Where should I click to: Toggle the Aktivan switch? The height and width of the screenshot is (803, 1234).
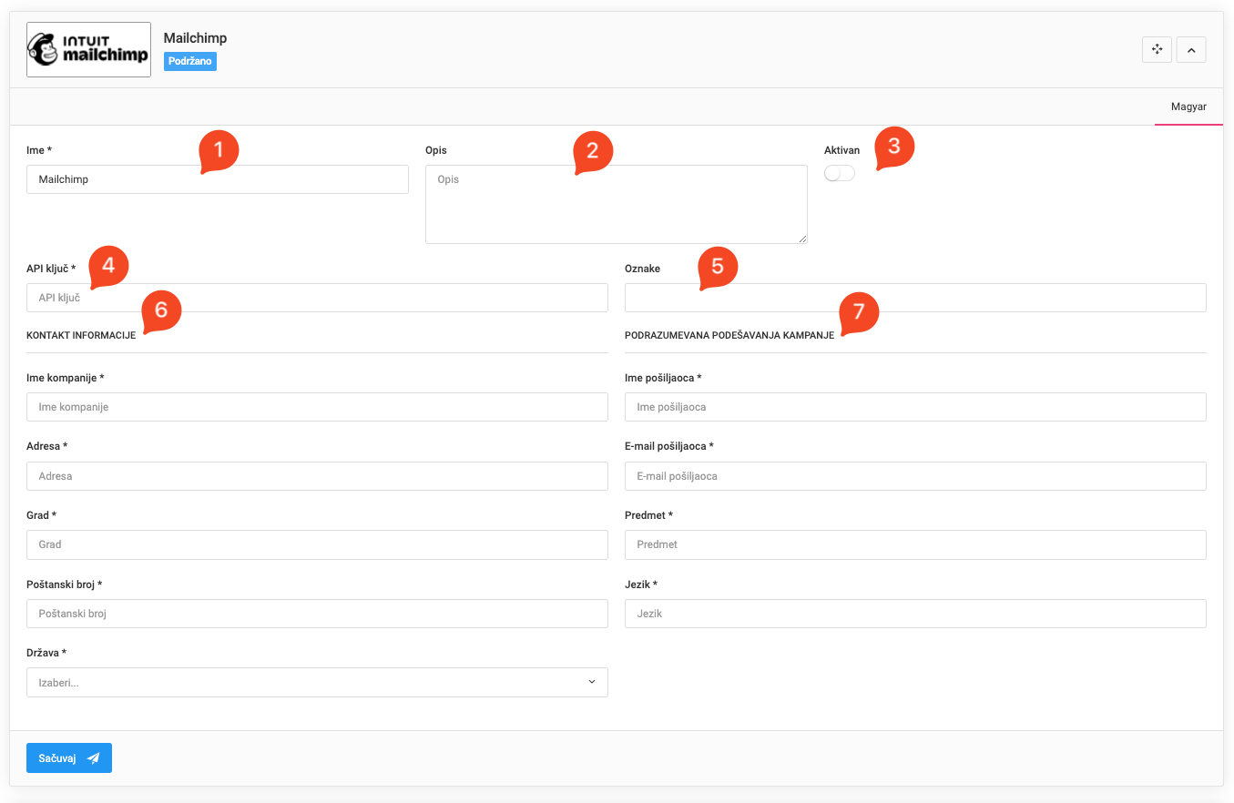pyautogui.click(x=839, y=173)
